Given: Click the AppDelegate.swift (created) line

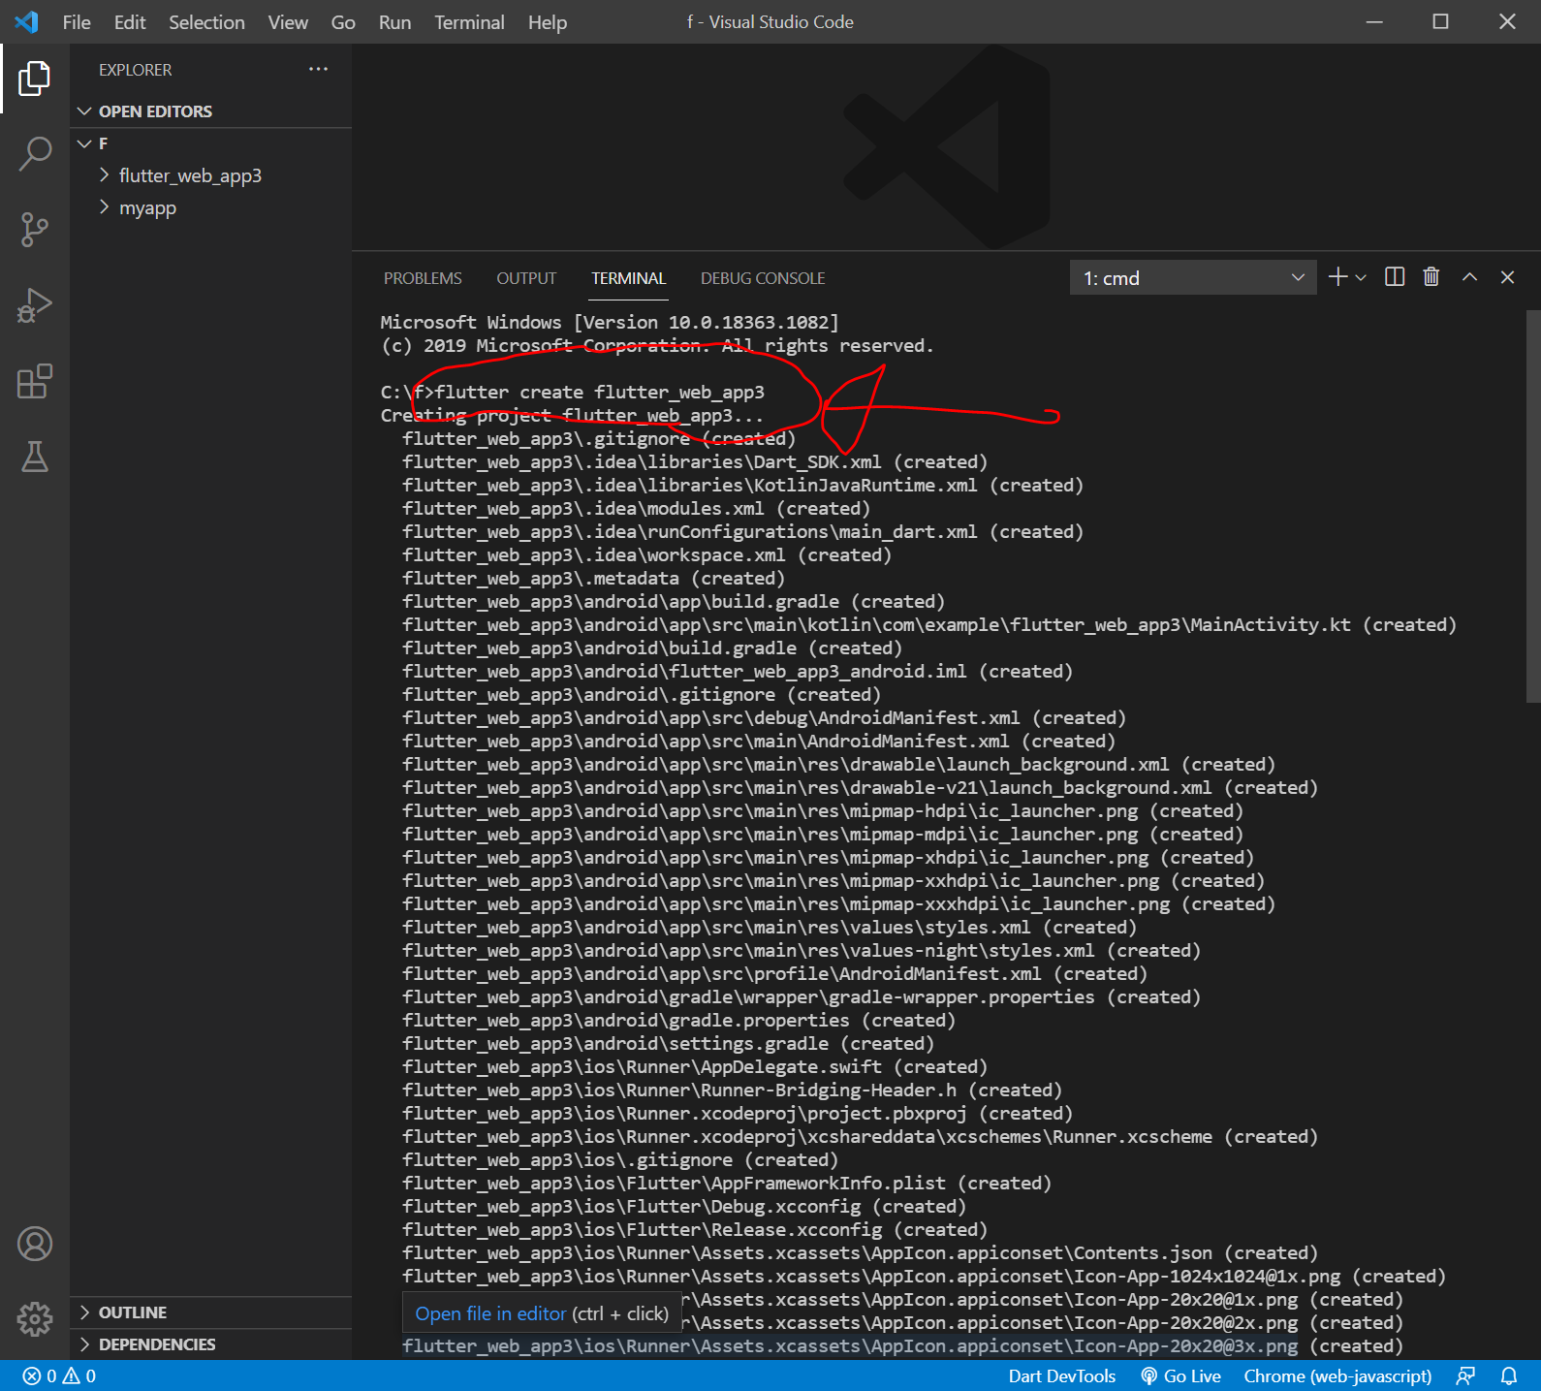Looking at the screenshot, I should (x=695, y=1067).
